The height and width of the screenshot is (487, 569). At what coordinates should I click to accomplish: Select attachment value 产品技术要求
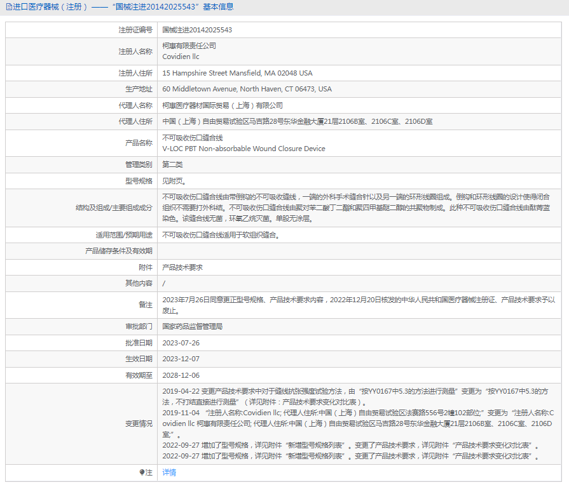coord(182,267)
